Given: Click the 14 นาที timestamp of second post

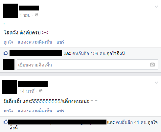Looking at the screenshot, I should 27,91.
